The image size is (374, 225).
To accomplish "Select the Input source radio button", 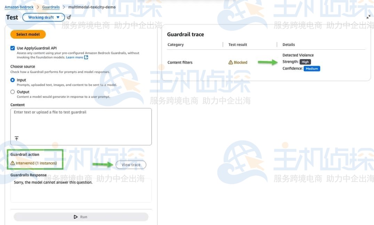I will (x=13, y=80).
